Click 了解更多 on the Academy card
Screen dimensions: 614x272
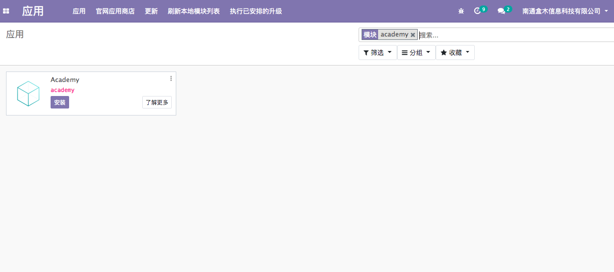157,102
